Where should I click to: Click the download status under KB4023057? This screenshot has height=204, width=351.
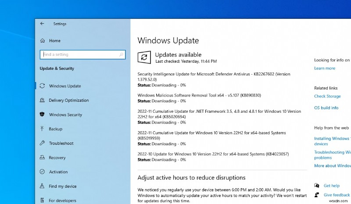click(161, 160)
